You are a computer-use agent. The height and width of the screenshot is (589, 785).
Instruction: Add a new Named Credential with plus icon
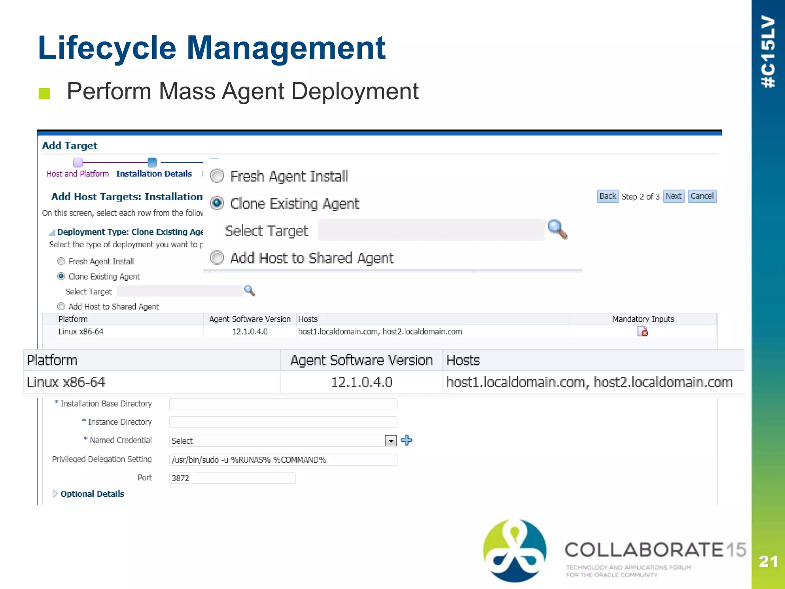[x=407, y=440]
